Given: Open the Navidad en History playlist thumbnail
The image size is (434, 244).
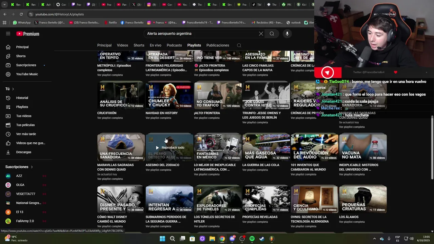Looking at the screenshot, I should tap(169, 96).
